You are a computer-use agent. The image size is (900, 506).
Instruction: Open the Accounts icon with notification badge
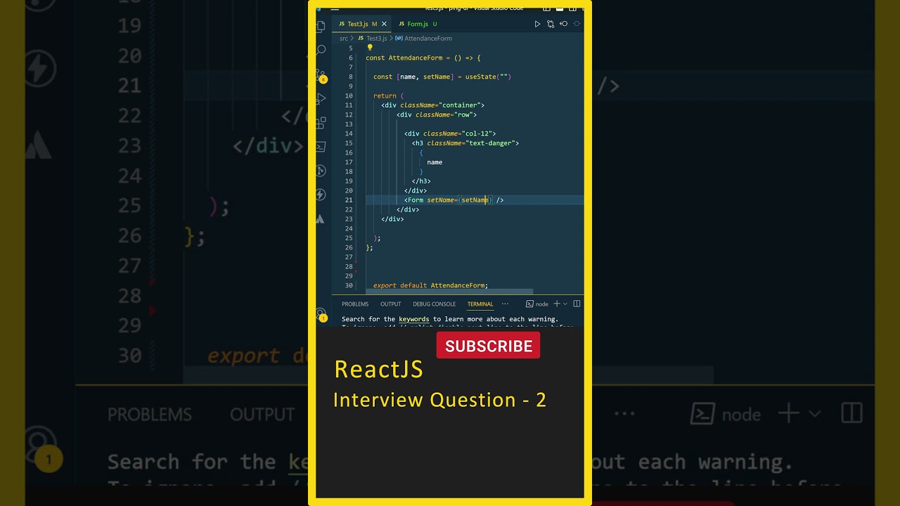click(321, 314)
